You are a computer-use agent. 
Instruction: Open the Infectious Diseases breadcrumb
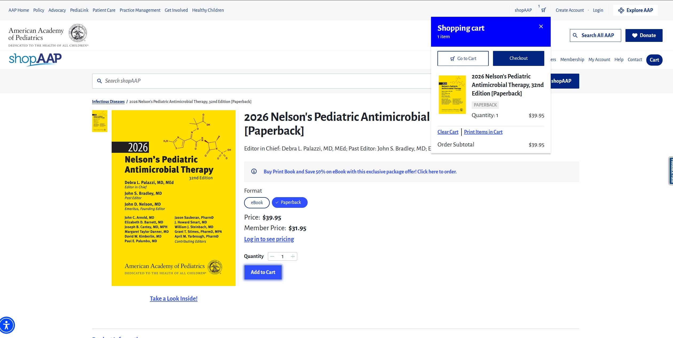point(108,102)
